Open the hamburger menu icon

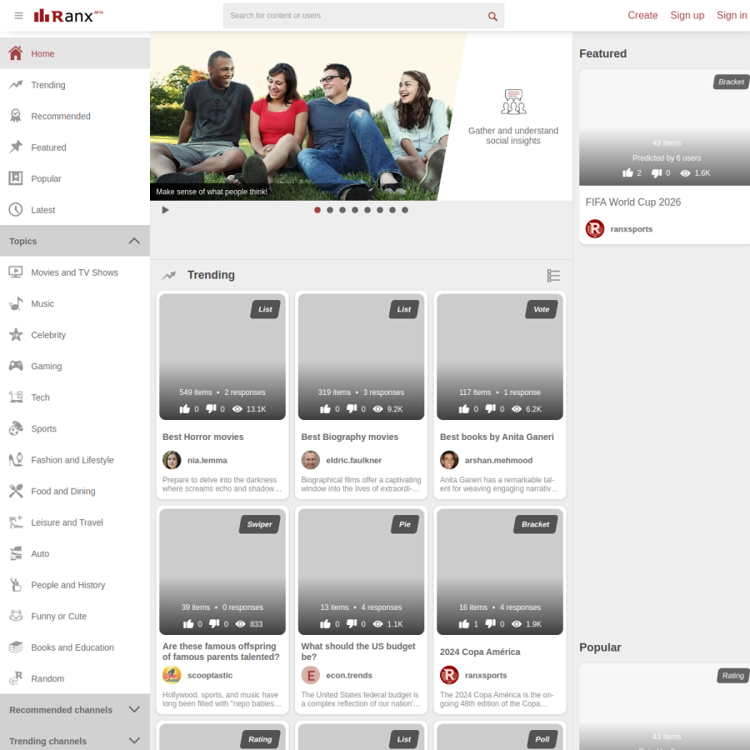[x=18, y=16]
